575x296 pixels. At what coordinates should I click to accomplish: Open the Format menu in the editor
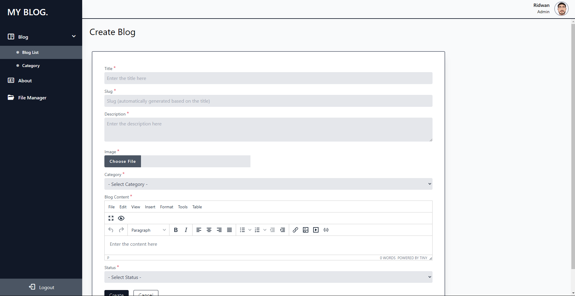coord(167,207)
